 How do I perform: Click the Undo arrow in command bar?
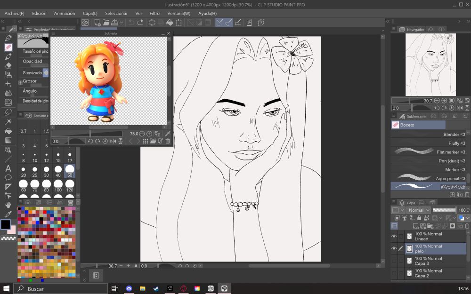tap(131, 23)
